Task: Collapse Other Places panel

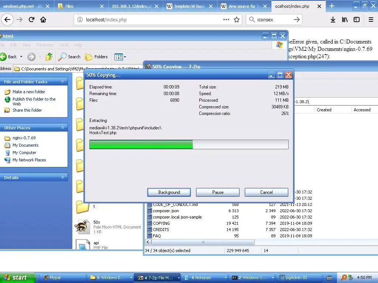Action: click(x=63, y=127)
